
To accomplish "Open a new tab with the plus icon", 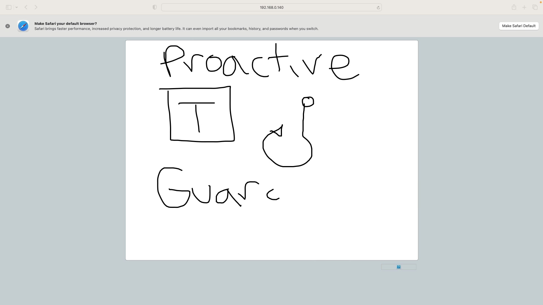I will [524, 7].
